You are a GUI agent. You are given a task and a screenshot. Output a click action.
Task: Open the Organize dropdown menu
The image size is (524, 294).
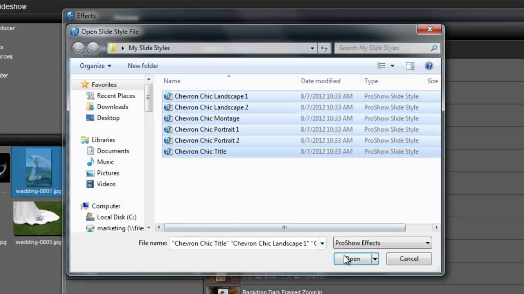click(95, 66)
